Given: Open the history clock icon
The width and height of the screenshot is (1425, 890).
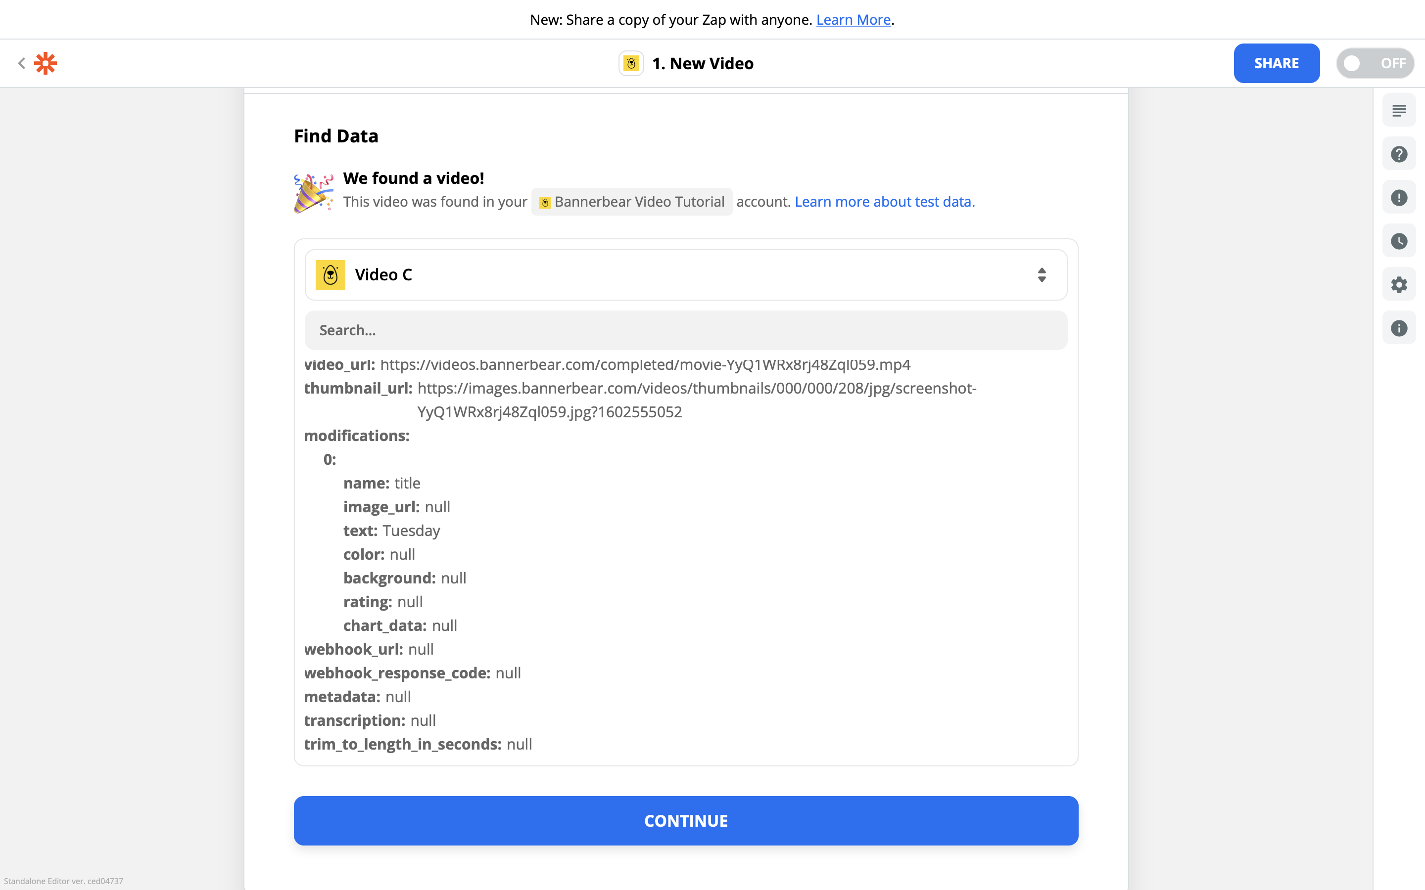Looking at the screenshot, I should (x=1398, y=241).
